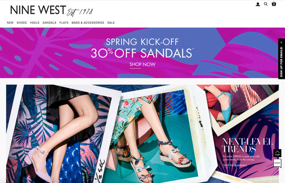
Task: Open the CHAT bubble icon
Action: pyautogui.click(x=277, y=163)
